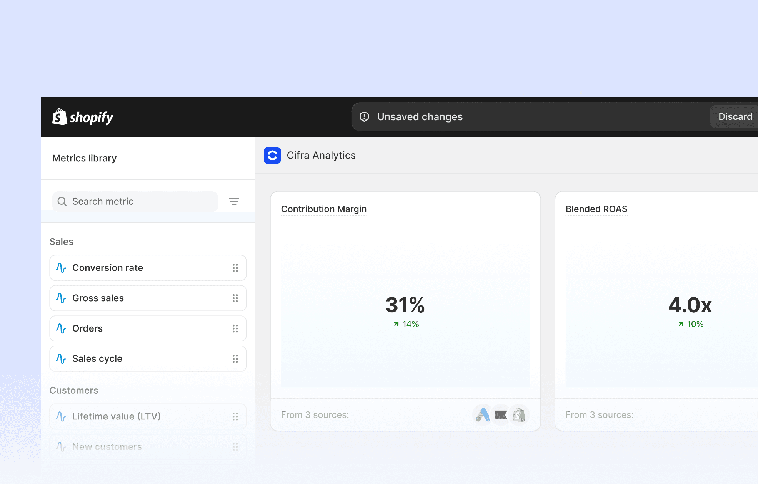Viewport: 758px width, 484px height.
Task: Click the search magnifier icon
Action: pyautogui.click(x=62, y=201)
